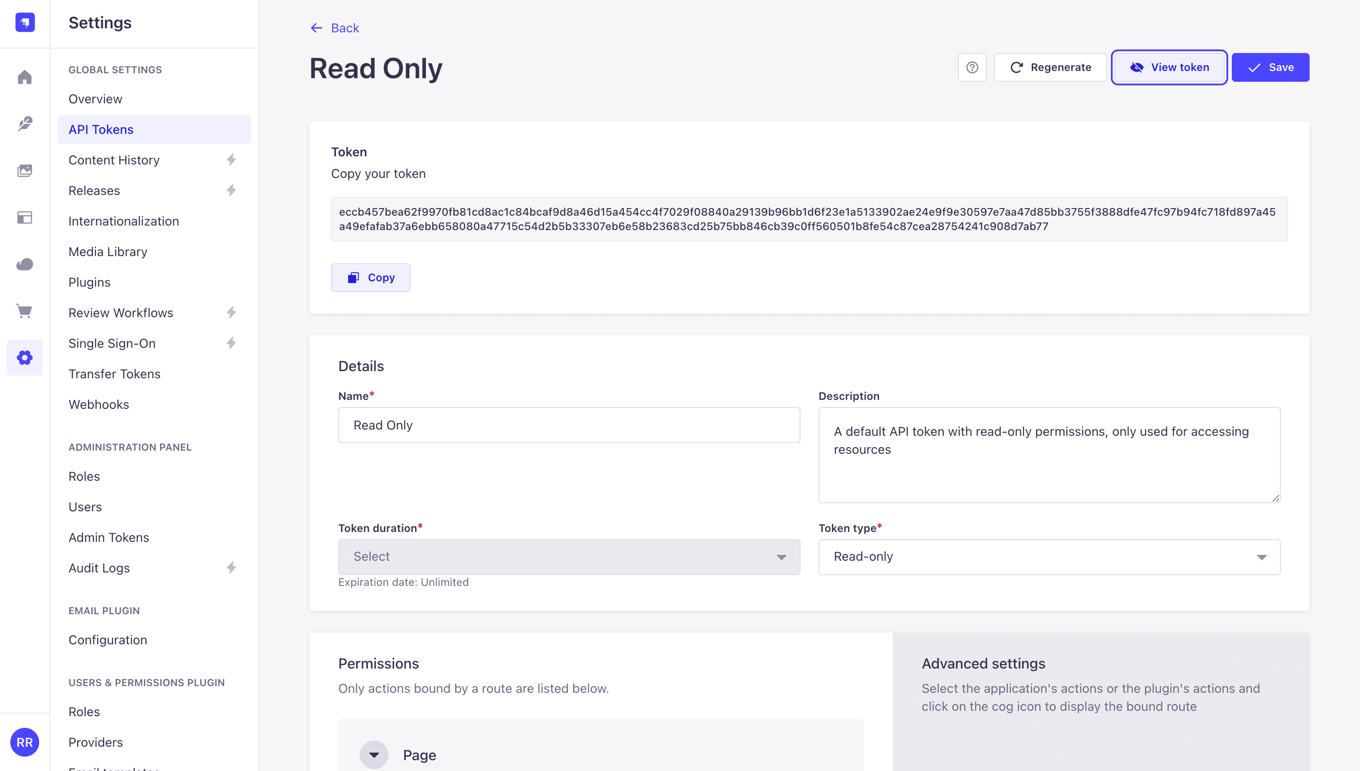1360x771 pixels.
Task: Open Single Sign-On settings
Action: (154, 343)
